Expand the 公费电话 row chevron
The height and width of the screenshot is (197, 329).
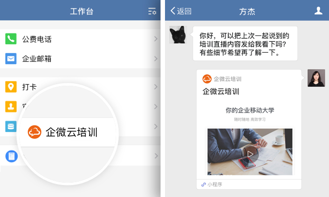(156, 39)
